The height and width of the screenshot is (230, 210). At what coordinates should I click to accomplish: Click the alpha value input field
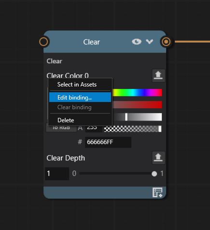[x=94, y=129]
